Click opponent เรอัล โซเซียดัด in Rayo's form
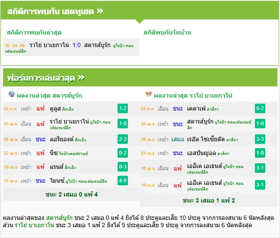Screen dimensions: 280x238 pos(206,139)
